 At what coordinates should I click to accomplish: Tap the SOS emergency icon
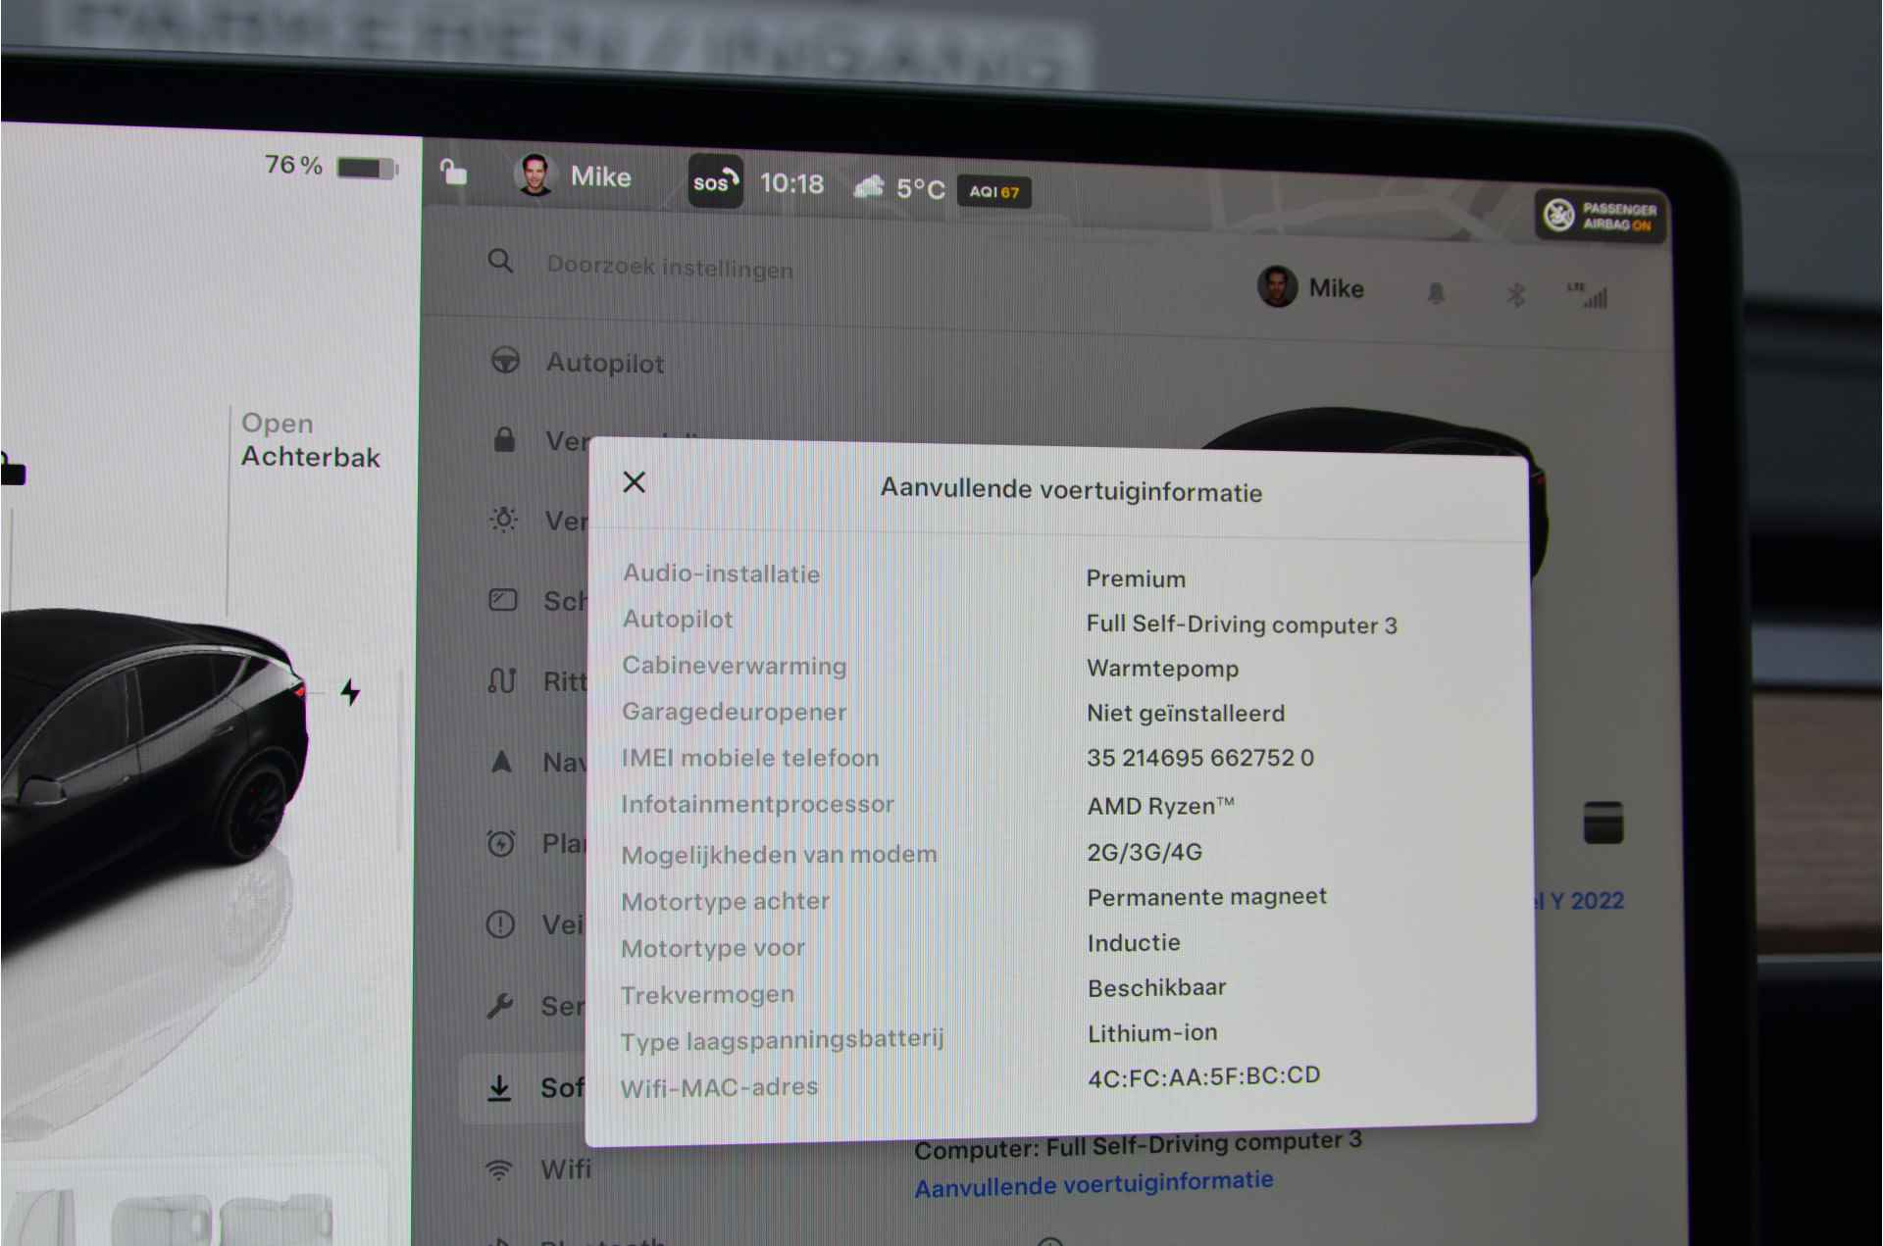[x=715, y=182]
